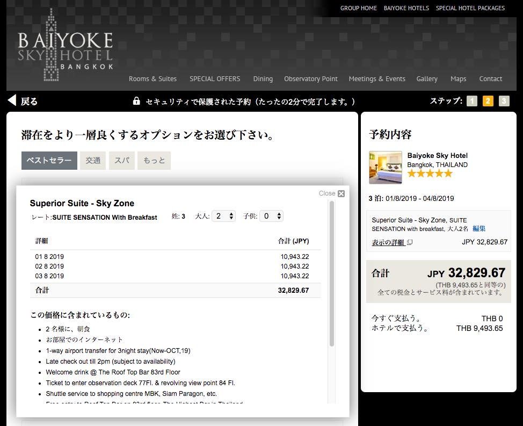This screenshot has width=523, height=426.
Task: Click the THB 9,493.65 pay-at-hotel amount
Action: pyautogui.click(x=480, y=328)
